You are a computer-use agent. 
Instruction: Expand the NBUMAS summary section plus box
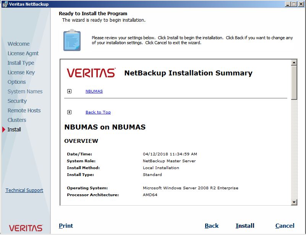69,91
